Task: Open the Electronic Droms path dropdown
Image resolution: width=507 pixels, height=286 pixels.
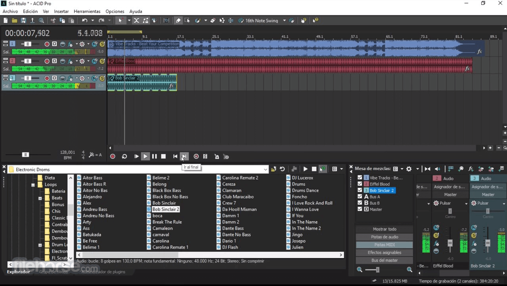Action: [265, 170]
